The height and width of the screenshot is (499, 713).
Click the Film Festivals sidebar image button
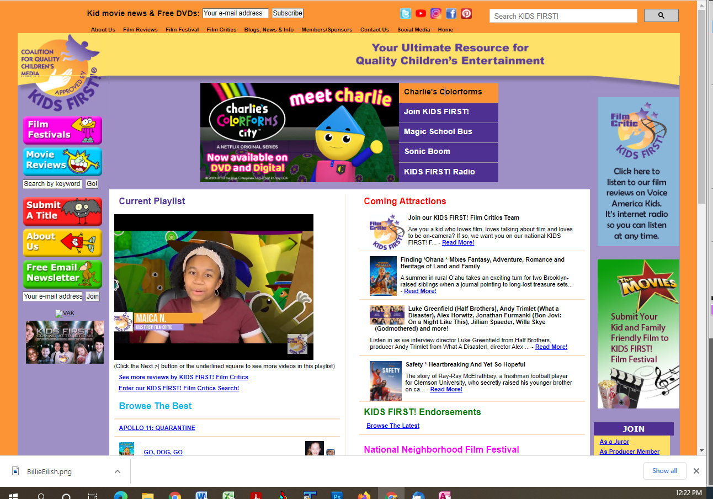(x=62, y=130)
